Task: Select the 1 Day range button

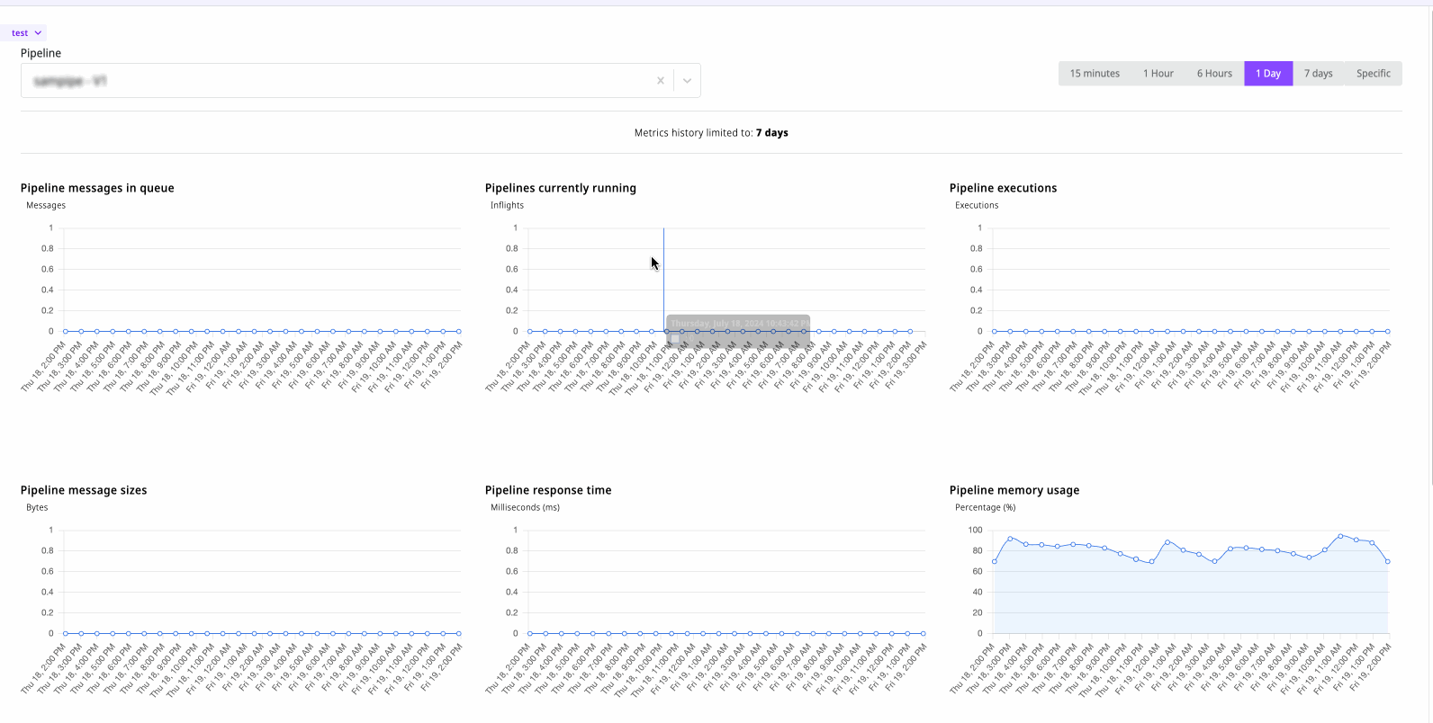Action: (x=1267, y=74)
